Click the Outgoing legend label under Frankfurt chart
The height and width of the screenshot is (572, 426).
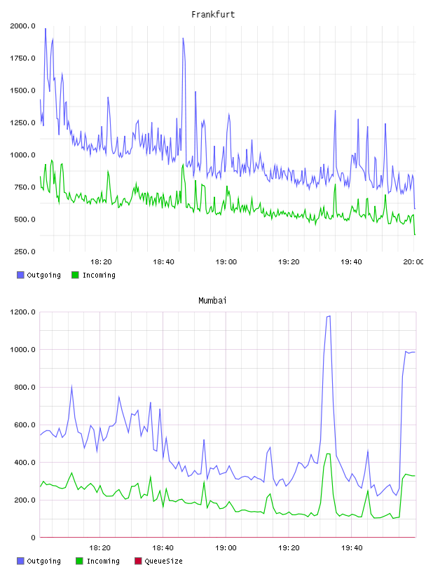point(43,275)
